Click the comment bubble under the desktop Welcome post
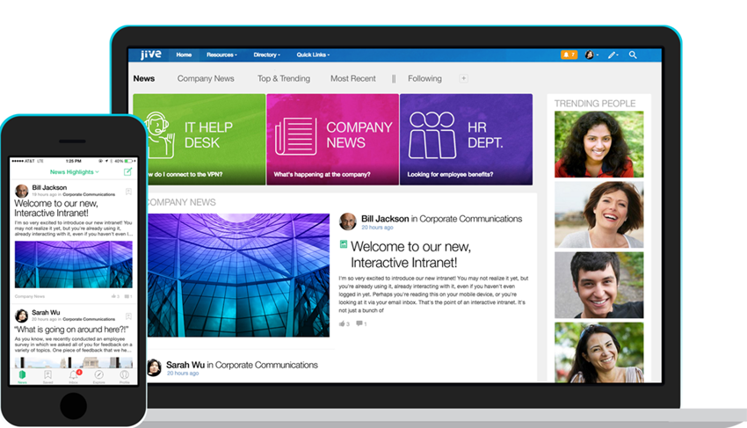Image resolution: width=747 pixels, height=428 pixels. coord(360,323)
